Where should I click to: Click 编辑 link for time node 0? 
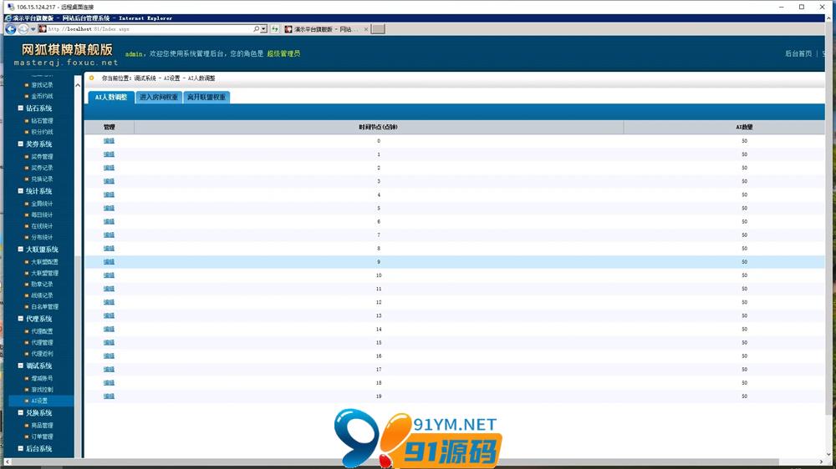[x=109, y=141]
